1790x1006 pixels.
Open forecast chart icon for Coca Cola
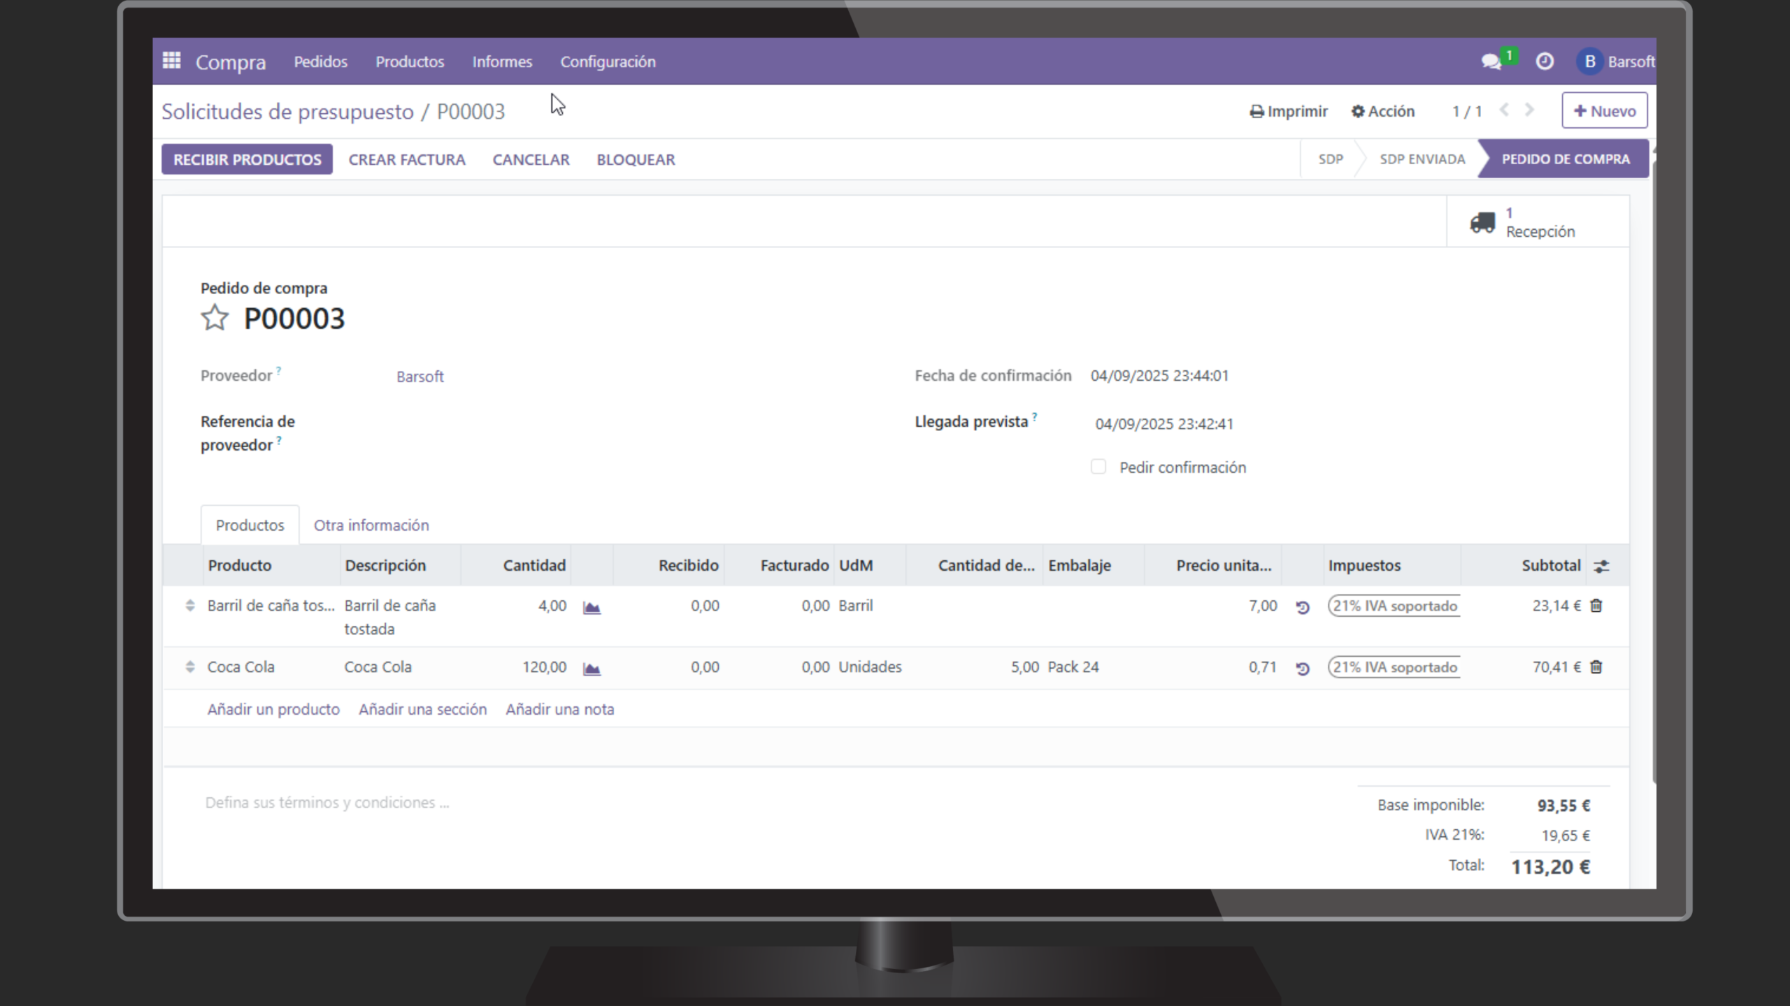tap(592, 669)
